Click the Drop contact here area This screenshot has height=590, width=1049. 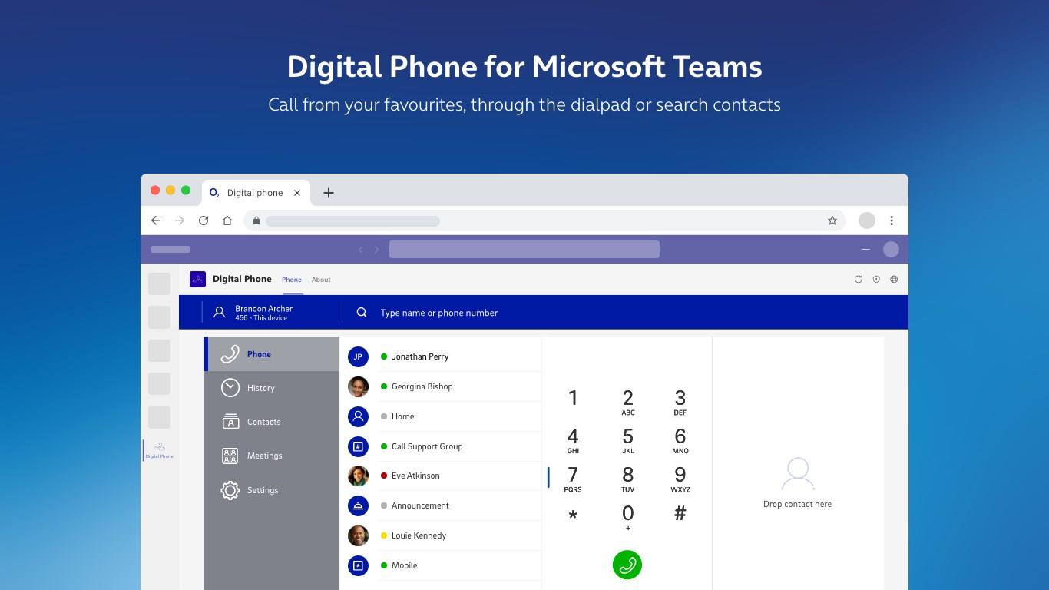click(797, 483)
